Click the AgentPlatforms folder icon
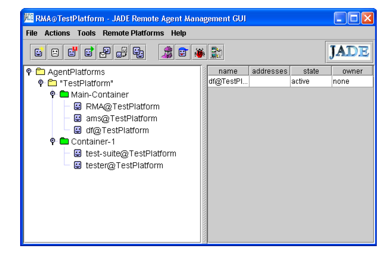This screenshot has width=392, height=260. coord(40,72)
